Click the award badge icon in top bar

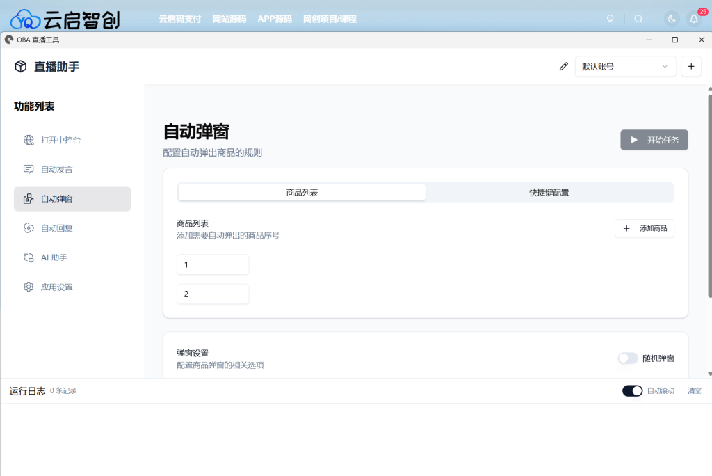[610, 19]
